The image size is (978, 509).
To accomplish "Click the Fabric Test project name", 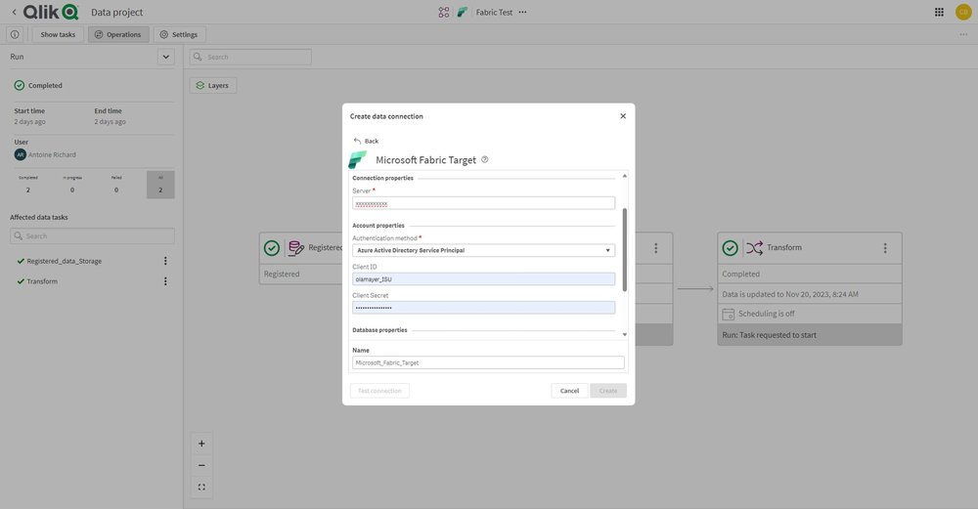I will point(494,12).
